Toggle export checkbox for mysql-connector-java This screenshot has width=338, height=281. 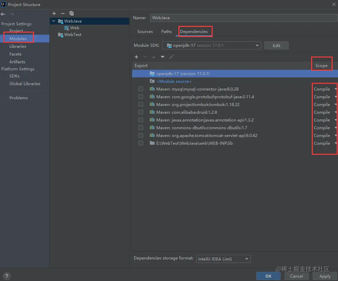tap(141, 89)
